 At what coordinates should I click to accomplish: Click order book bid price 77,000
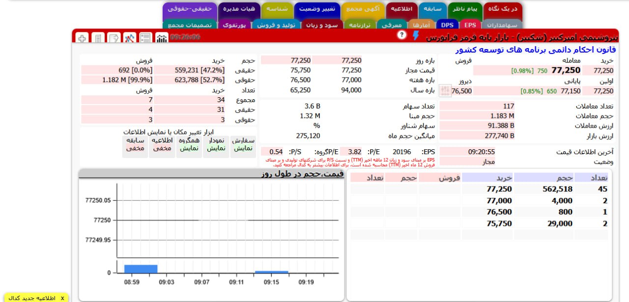point(499,200)
